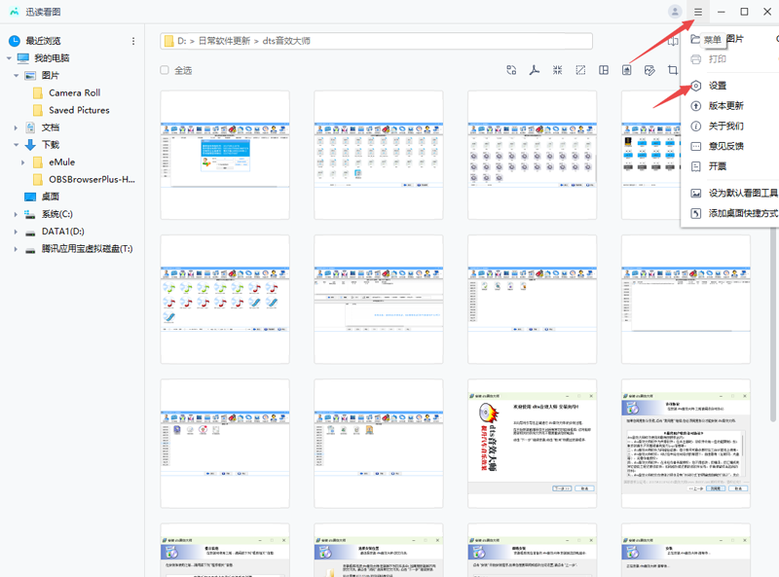Click the image compress toolbar icon
The image size is (779, 577).
[x=557, y=70]
